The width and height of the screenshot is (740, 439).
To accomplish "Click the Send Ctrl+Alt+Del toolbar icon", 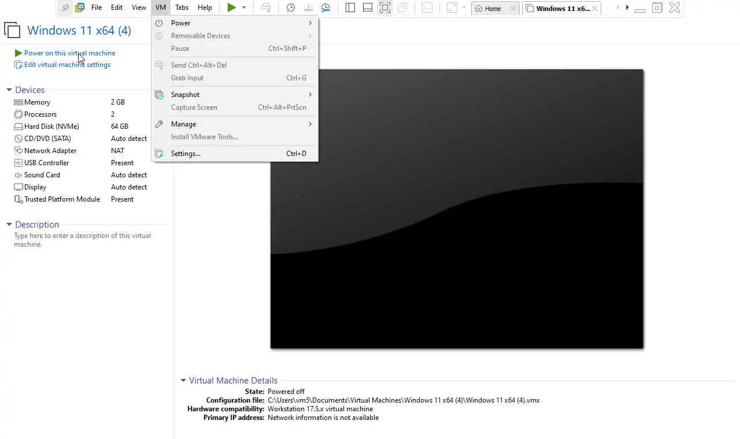I will pos(266,8).
